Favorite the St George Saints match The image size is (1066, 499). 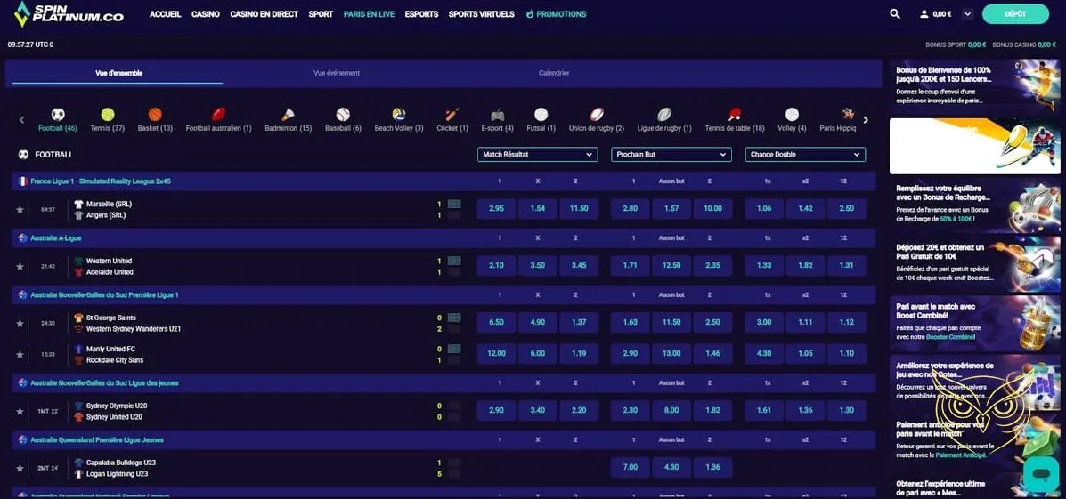(20, 323)
